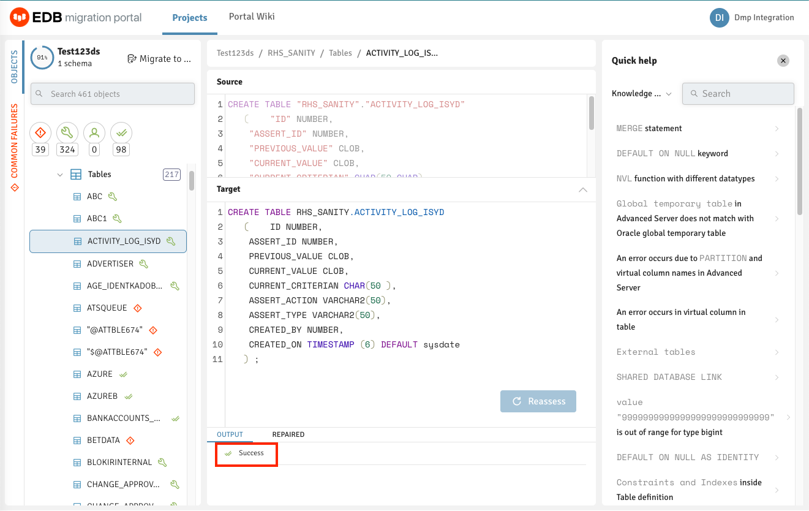
Task: Click the 91% progress circle
Action: tap(42, 58)
